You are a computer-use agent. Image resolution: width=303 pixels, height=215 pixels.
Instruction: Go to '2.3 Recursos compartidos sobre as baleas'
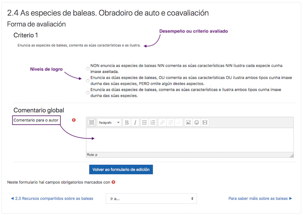click(52, 198)
